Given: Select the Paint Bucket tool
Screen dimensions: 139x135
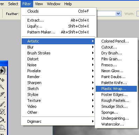Looking at the screenshot, I should tap(2, 120).
